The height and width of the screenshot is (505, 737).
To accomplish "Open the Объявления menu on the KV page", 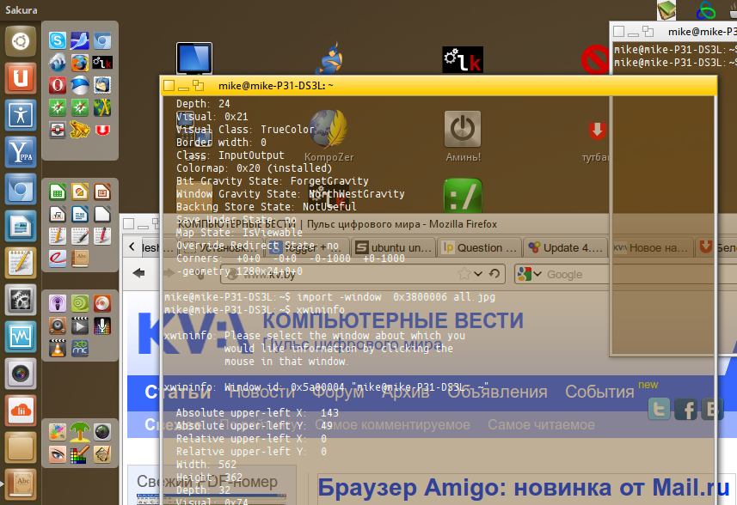I will tap(497, 392).
